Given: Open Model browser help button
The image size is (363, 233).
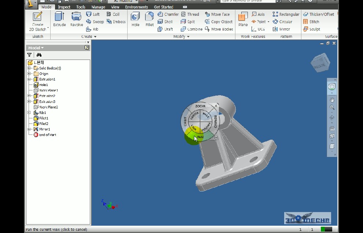Looking at the screenshot, I should [x=87, y=47].
